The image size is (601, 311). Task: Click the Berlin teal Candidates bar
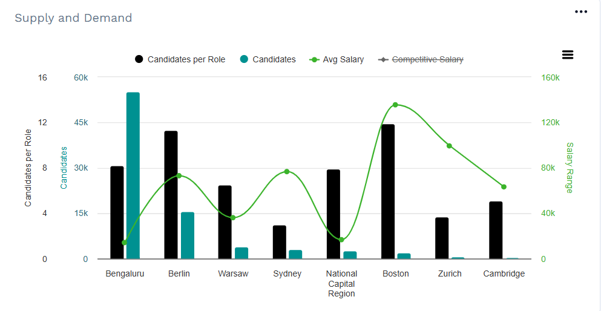[188, 235]
